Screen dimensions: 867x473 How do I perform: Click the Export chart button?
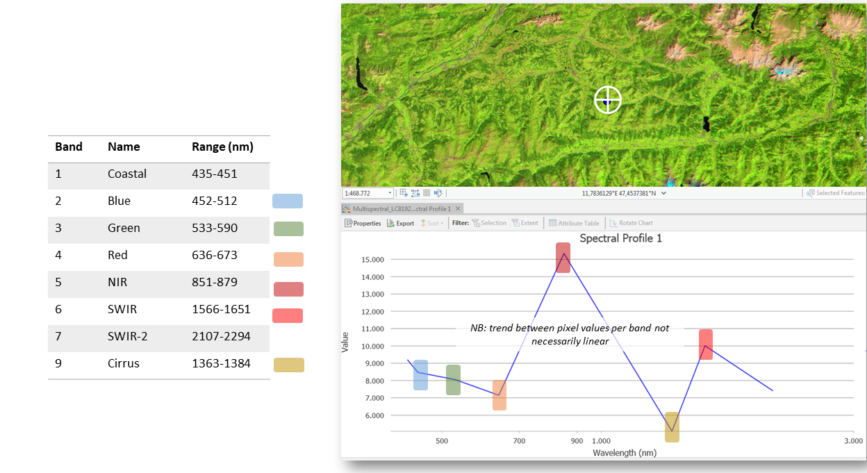401,224
